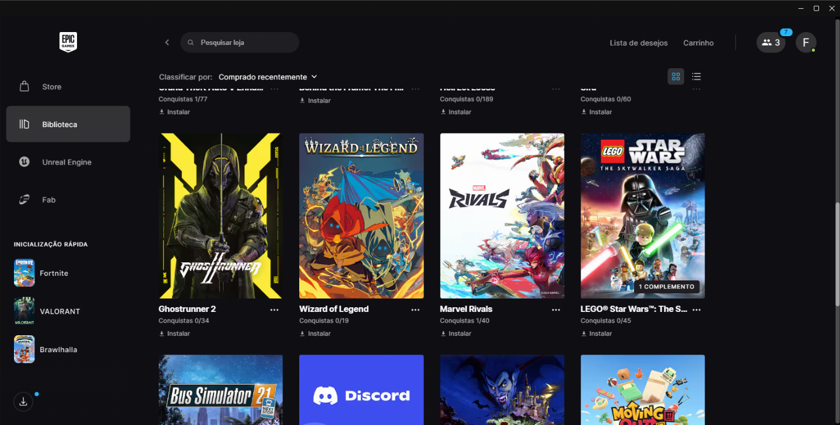Open the Store from sidebar
840x425 pixels.
coord(68,87)
